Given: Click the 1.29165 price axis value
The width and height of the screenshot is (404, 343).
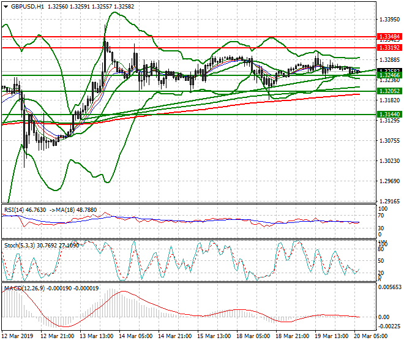Looking at the screenshot, I should click(x=390, y=201).
